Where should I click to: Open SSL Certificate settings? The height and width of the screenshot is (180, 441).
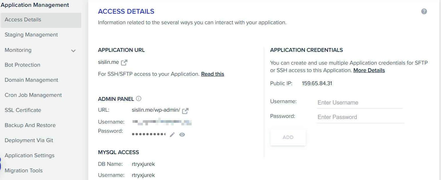click(23, 110)
